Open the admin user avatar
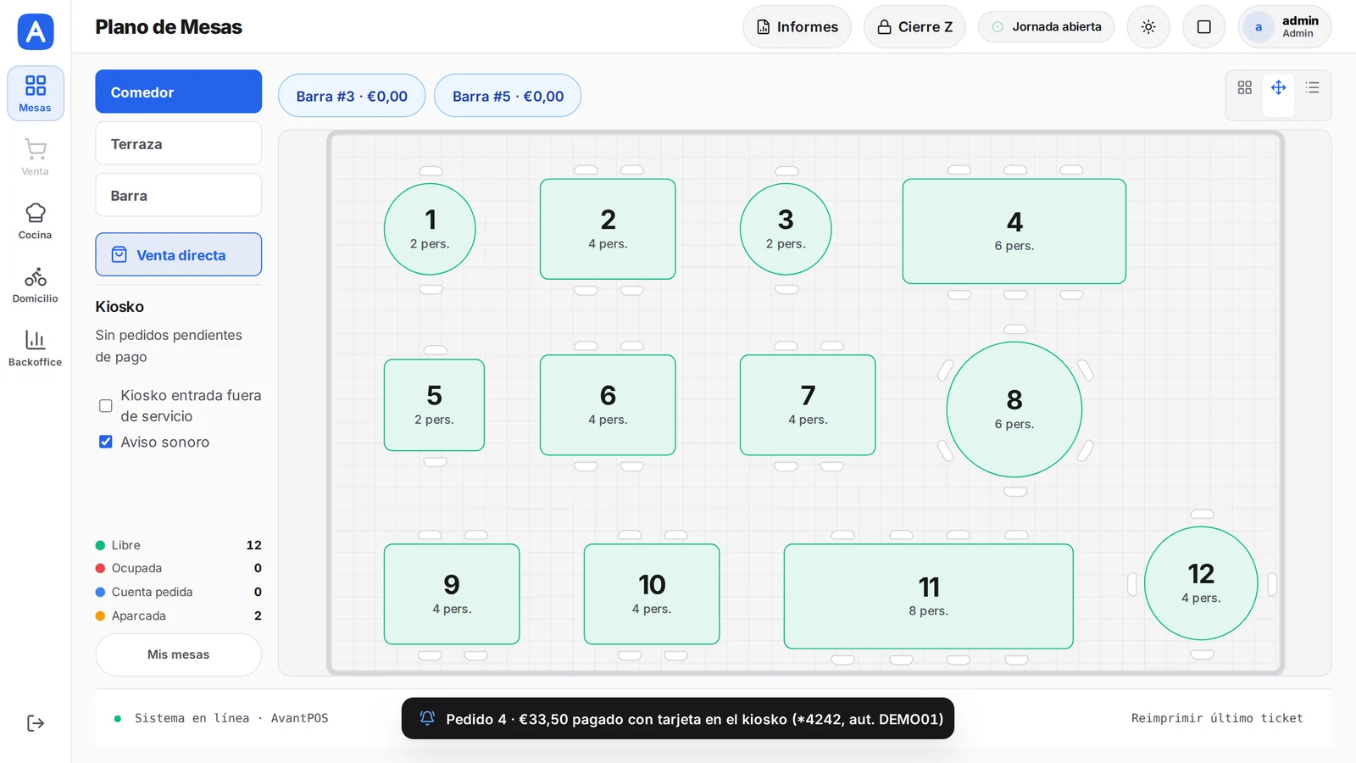 pos(1259,27)
